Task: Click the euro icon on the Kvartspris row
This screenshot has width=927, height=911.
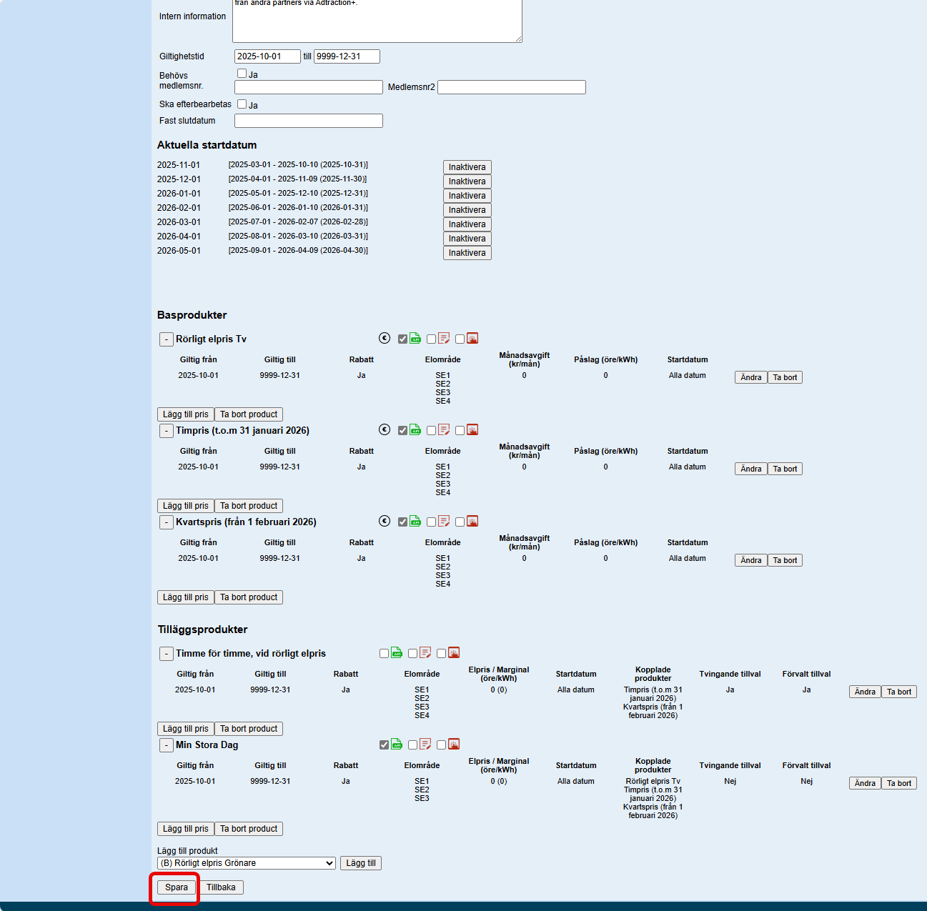Action: pos(385,522)
